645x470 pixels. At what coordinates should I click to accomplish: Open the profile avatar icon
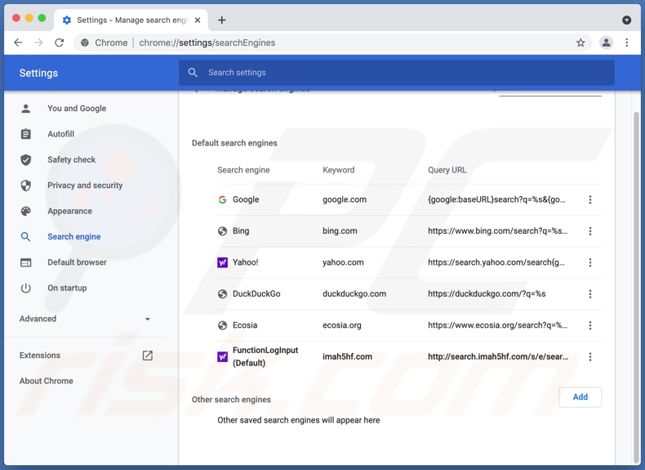point(606,43)
